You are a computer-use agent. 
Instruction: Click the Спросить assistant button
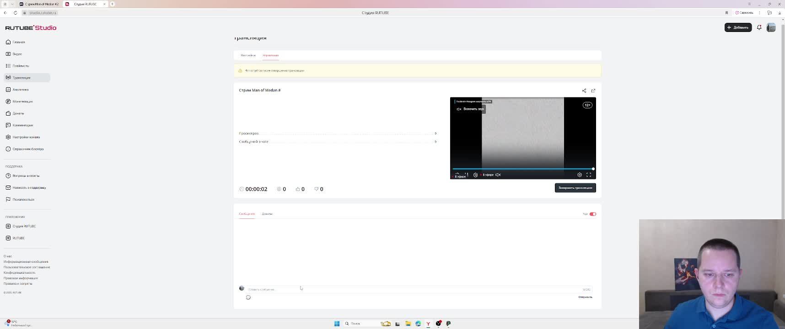pyautogui.click(x=744, y=13)
